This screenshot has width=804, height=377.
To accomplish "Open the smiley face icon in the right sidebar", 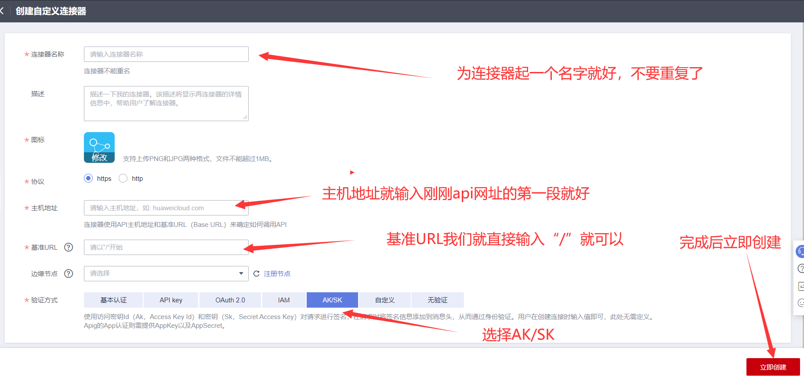I will 800,303.
